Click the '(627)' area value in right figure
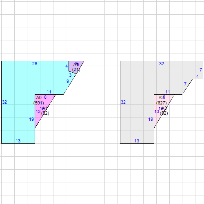Screen dimensions: 204x204 click(x=162, y=103)
